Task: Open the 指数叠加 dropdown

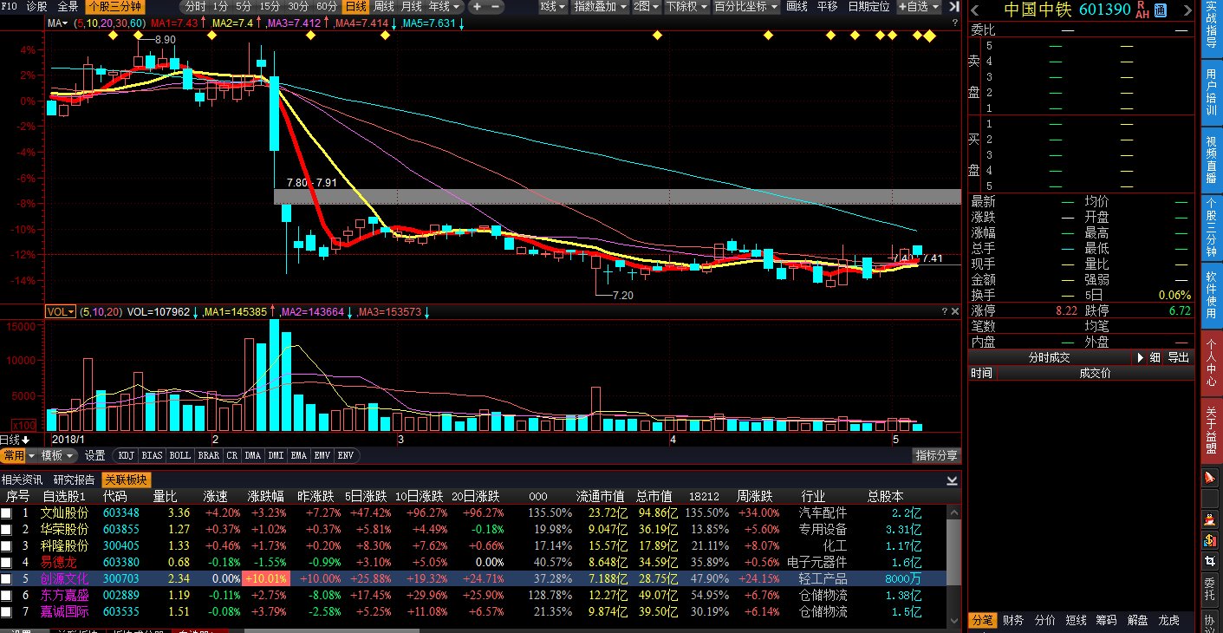Action: (x=600, y=7)
